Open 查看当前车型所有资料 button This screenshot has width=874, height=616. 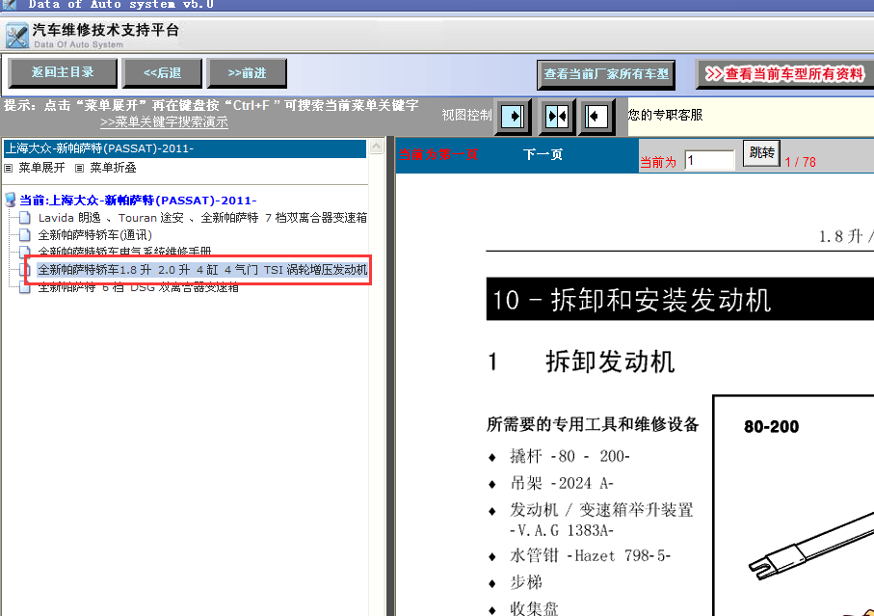[784, 74]
